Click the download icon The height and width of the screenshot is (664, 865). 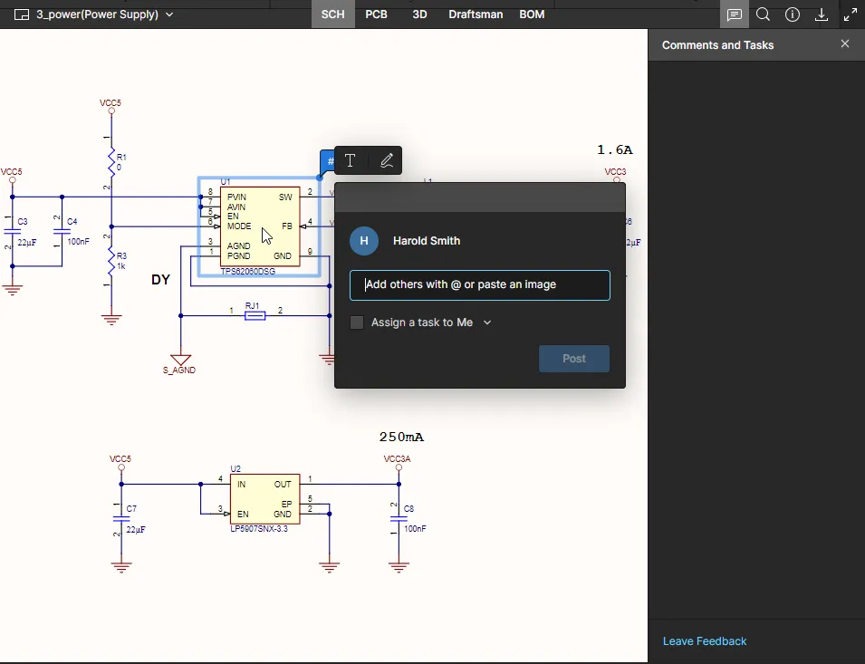click(x=822, y=14)
